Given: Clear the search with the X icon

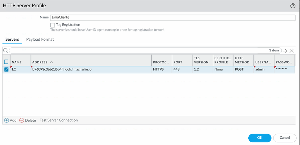Looking at the screenshot, I should point(291,51).
